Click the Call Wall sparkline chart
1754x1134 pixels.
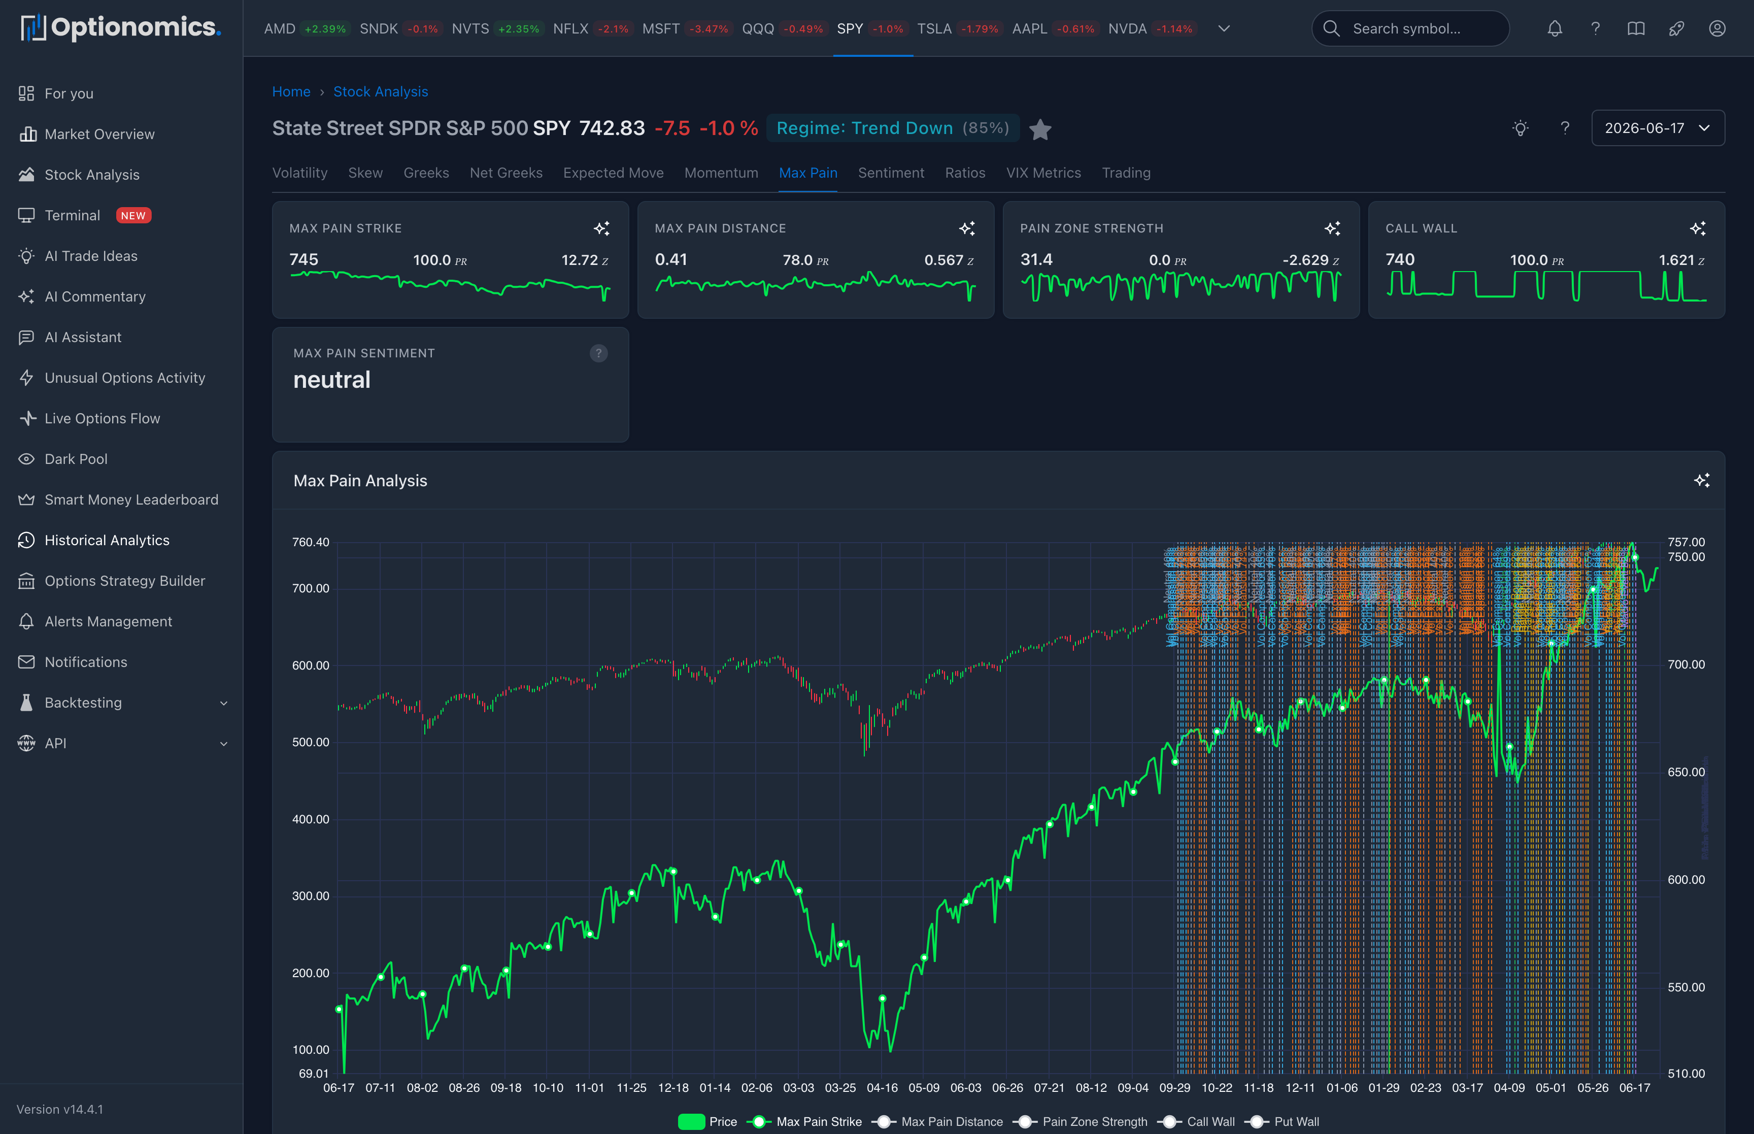[x=1546, y=286]
